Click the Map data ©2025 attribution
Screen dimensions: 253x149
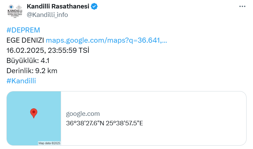tap(49, 143)
